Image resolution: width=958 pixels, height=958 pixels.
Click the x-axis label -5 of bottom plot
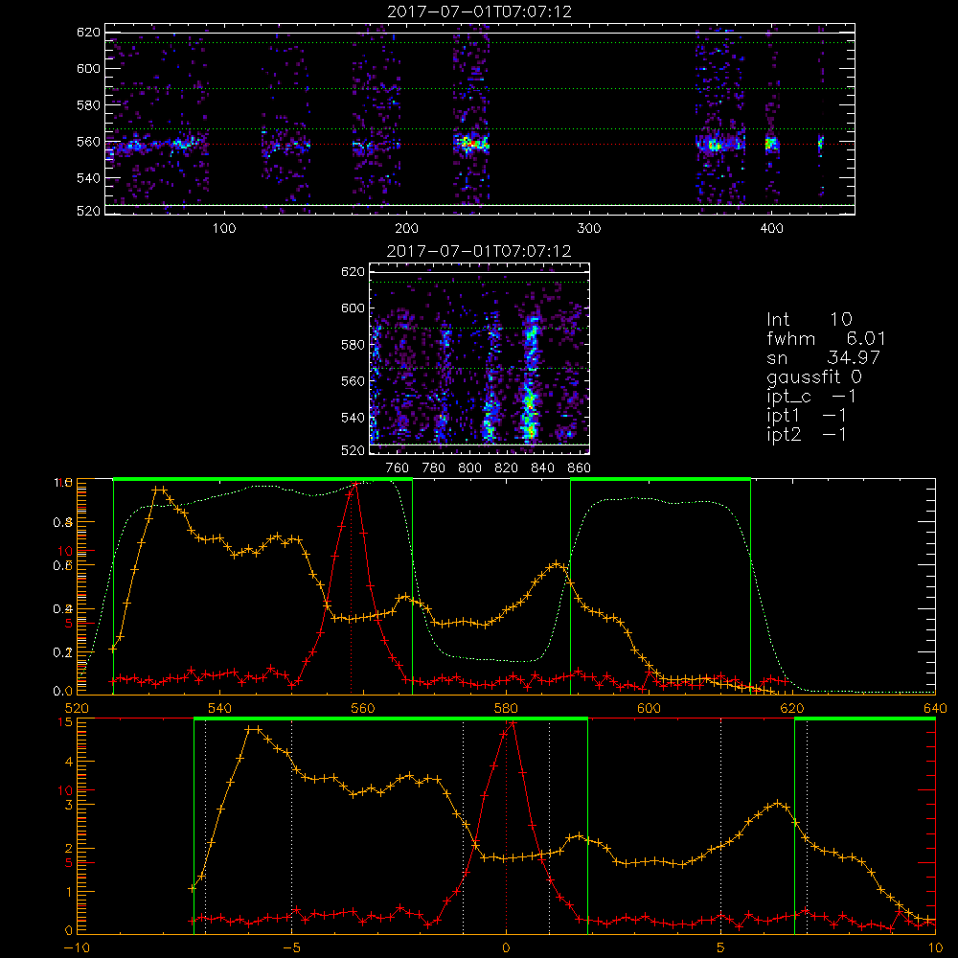point(291,948)
